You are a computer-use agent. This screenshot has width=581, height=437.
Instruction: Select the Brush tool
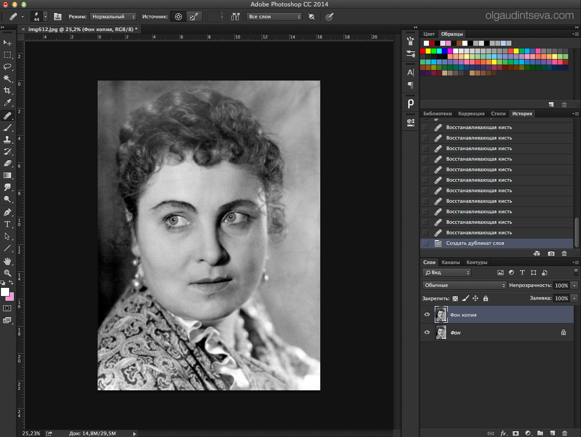7,128
